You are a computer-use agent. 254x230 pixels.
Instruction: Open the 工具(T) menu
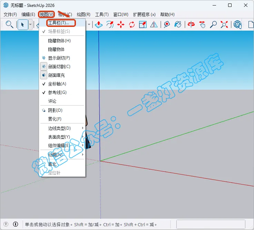point(102,14)
